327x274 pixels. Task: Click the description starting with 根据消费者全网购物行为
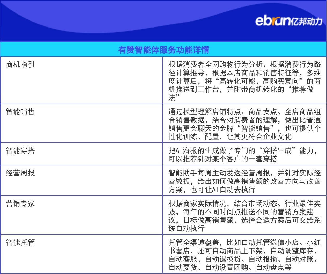click(x=244, y=81)
